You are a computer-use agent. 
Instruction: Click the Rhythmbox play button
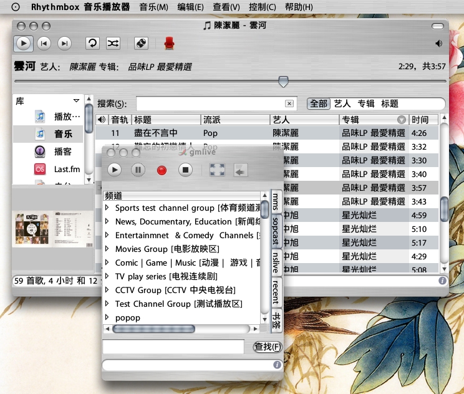click(x=23, y=44)
